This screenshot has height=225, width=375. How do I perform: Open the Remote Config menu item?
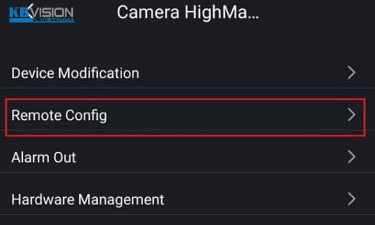tap(59, 115)
